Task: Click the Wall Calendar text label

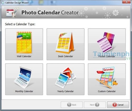Action: 24,56
